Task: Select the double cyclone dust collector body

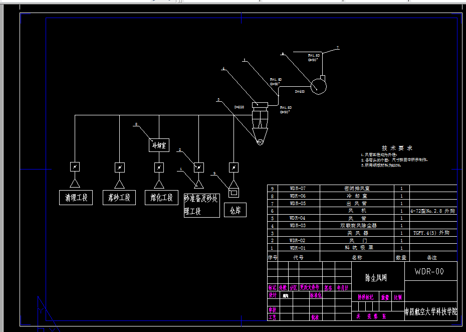Action: point(260,120)
